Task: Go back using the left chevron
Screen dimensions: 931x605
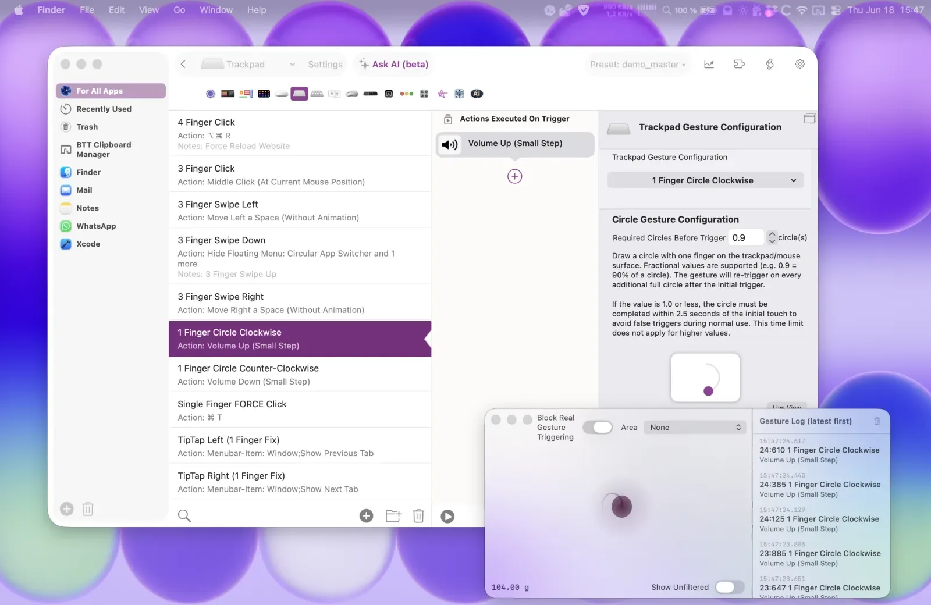Action: tap(183, 65)
